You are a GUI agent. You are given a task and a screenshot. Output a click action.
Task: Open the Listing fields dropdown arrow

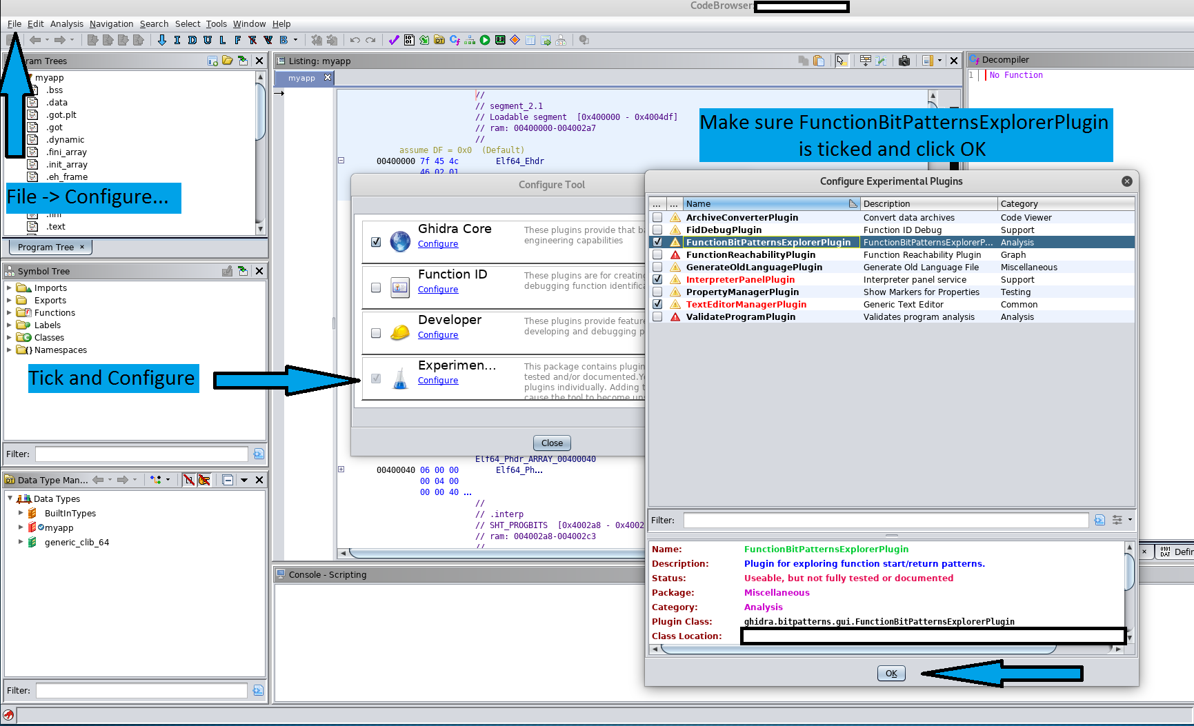pyautogui.click(x=939, y=61)
